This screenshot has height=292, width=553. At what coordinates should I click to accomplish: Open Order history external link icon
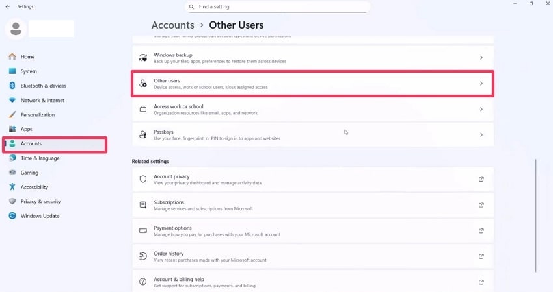coord(481,256)
